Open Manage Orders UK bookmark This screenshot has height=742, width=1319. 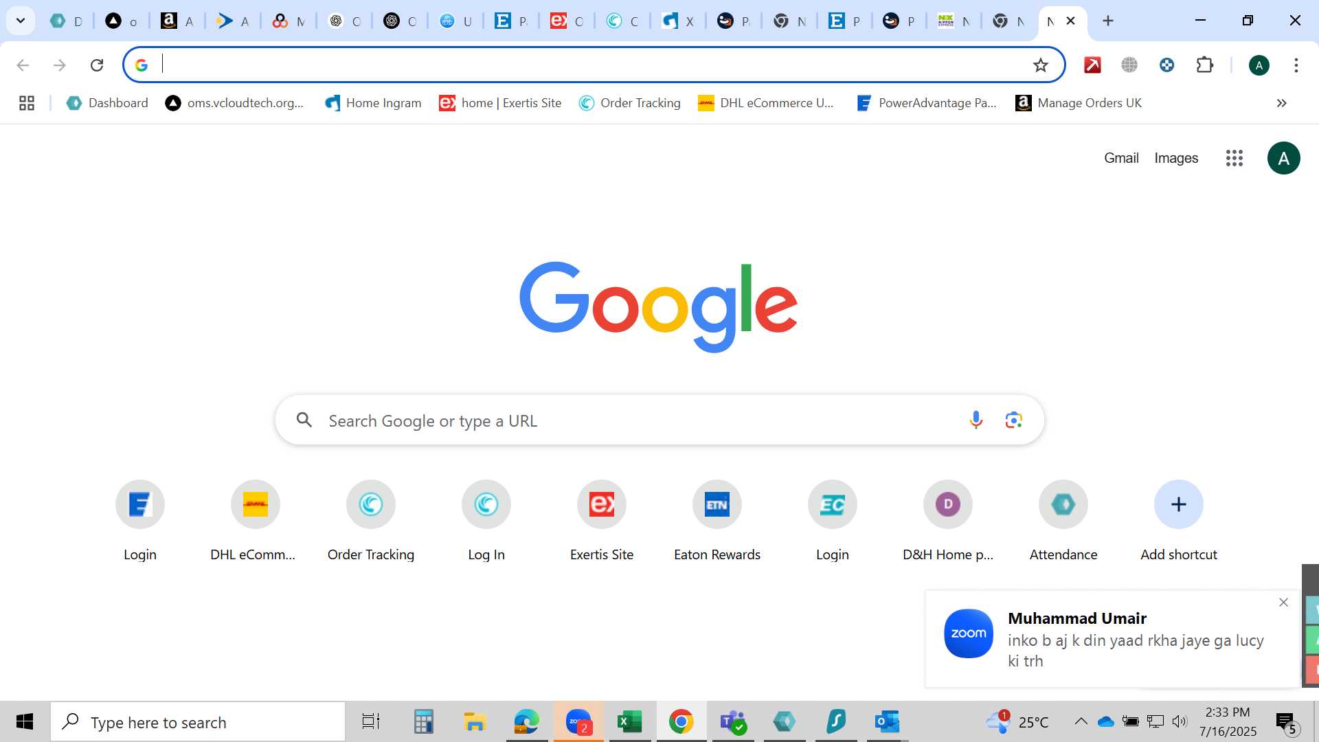point(1079,103)
